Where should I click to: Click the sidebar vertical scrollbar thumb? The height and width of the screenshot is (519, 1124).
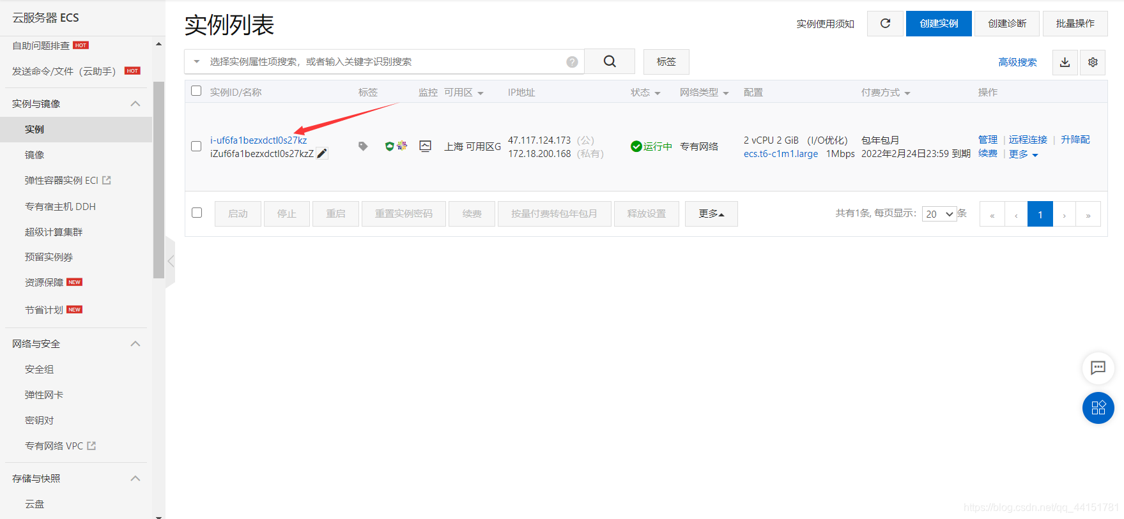pyautogui.click(x=158, y=180)
